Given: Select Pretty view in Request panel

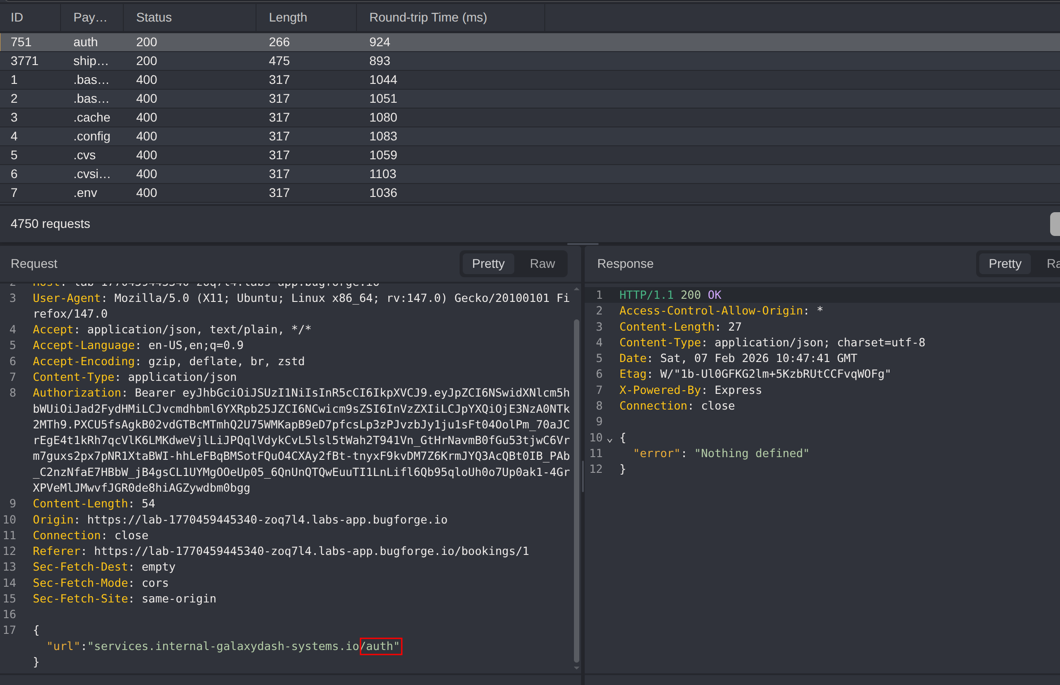Looking at the screenshot, I should pyautogui.click(x=488, y=264).
